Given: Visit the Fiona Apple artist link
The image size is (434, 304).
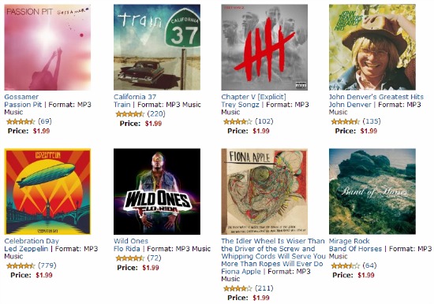Looking at the screenshot, I should coord(241,272).
